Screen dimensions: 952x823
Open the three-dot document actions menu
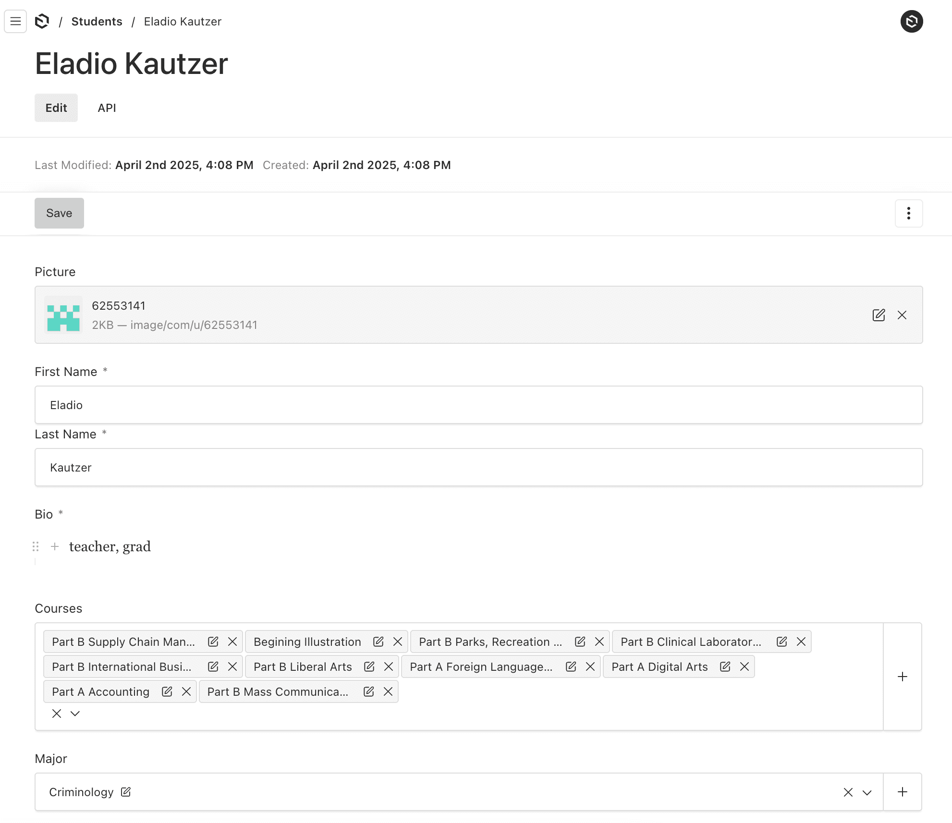[x=908, y=213]
